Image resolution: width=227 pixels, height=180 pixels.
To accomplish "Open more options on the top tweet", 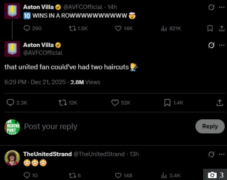I will click(x=221, y=7).
